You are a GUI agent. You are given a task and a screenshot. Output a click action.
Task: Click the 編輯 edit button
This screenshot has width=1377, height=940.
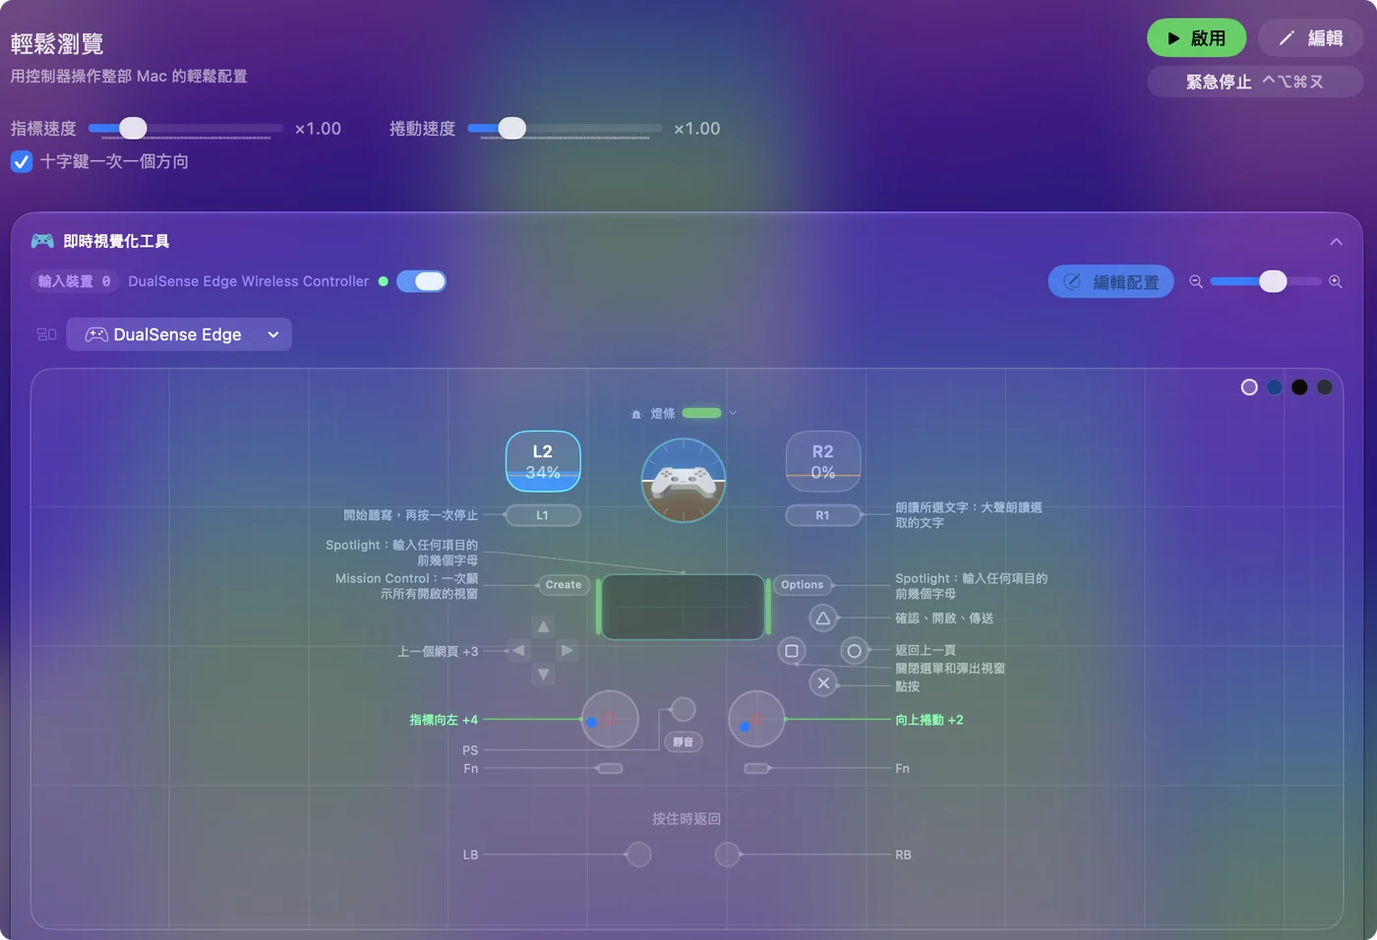click(1310, 38)
